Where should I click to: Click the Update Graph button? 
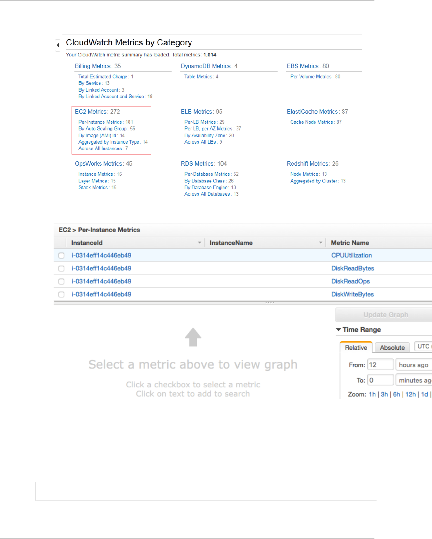[384, 315]
